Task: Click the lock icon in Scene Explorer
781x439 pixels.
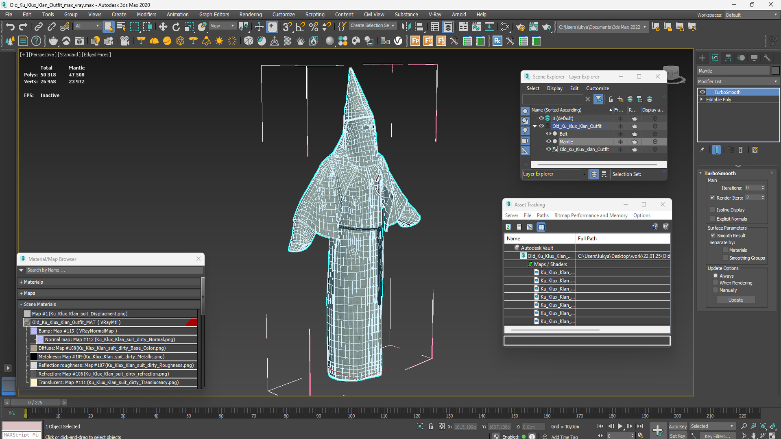Action: point(611,99)
